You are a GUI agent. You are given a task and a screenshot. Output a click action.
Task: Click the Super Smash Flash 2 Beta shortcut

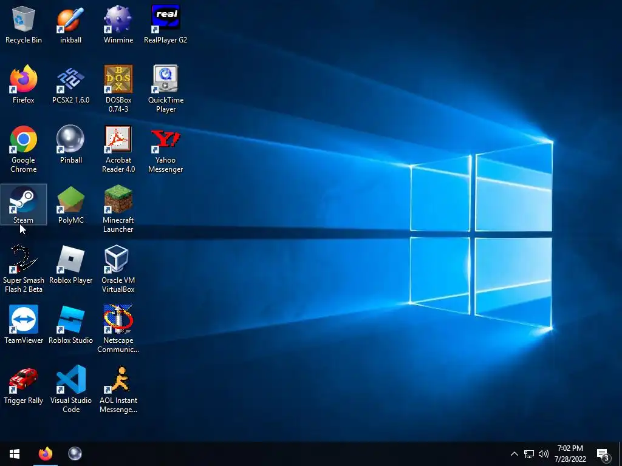click(24, 269)
